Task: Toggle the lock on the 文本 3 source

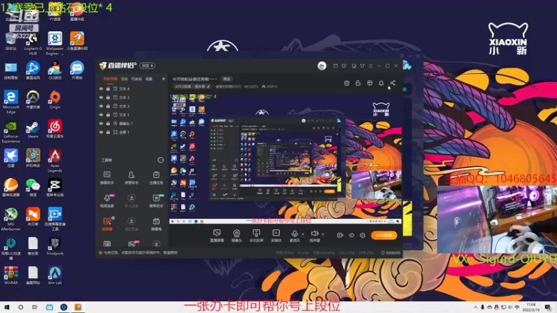Action: pos(108,97)
